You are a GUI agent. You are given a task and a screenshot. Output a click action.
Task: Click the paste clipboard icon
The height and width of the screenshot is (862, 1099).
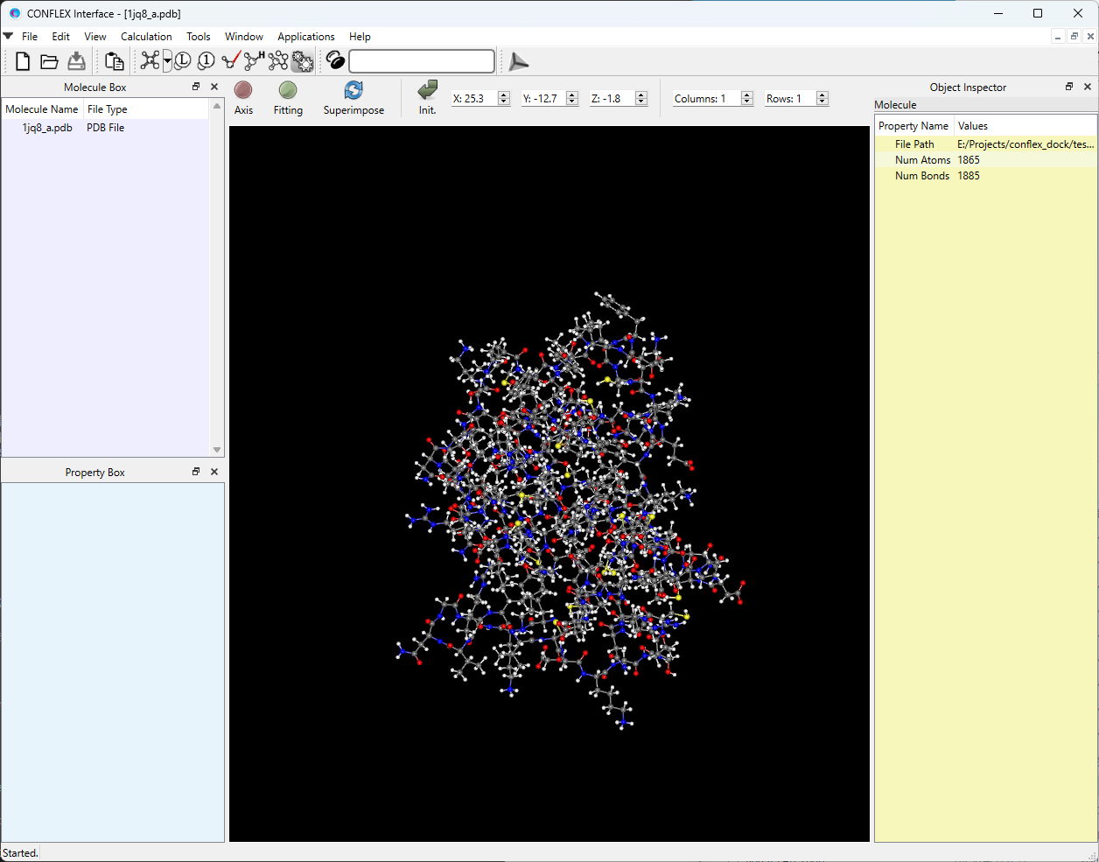point(114,61)
